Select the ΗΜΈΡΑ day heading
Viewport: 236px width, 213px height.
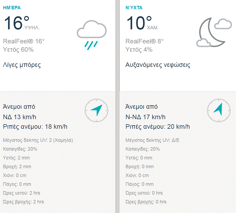[x=12, y=8]
